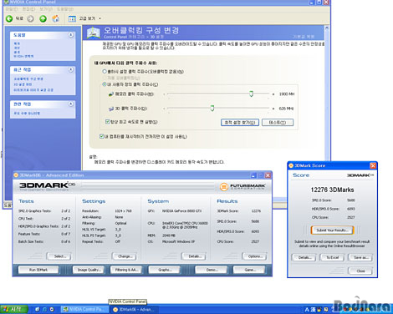Image resolution: width=393 pixels, height=314 pixels.
Task: Click Submit Your Results... in score window
Action: [332, 230]
